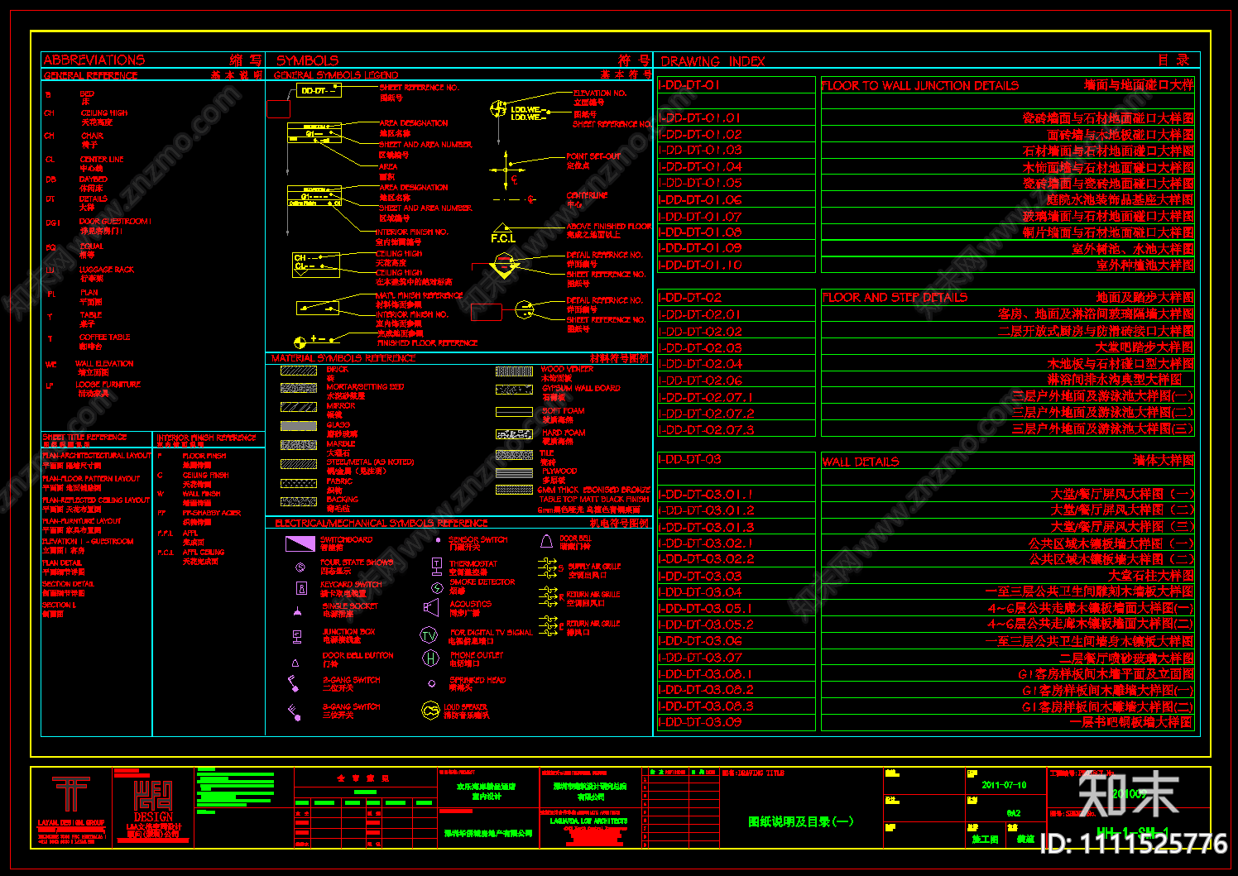1238x876 pixels.
Task: Click the Wood Veneer hatch swatch
Action: [x=514, y=371]
